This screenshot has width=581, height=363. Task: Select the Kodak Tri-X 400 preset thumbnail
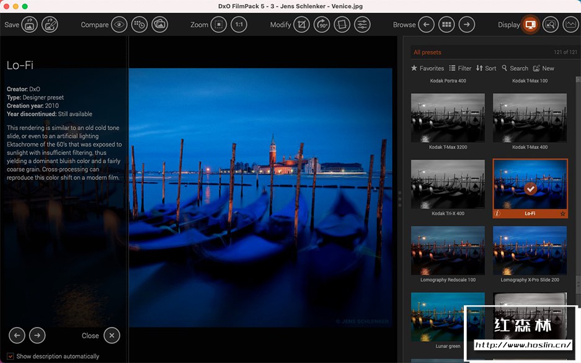point(448,184)
